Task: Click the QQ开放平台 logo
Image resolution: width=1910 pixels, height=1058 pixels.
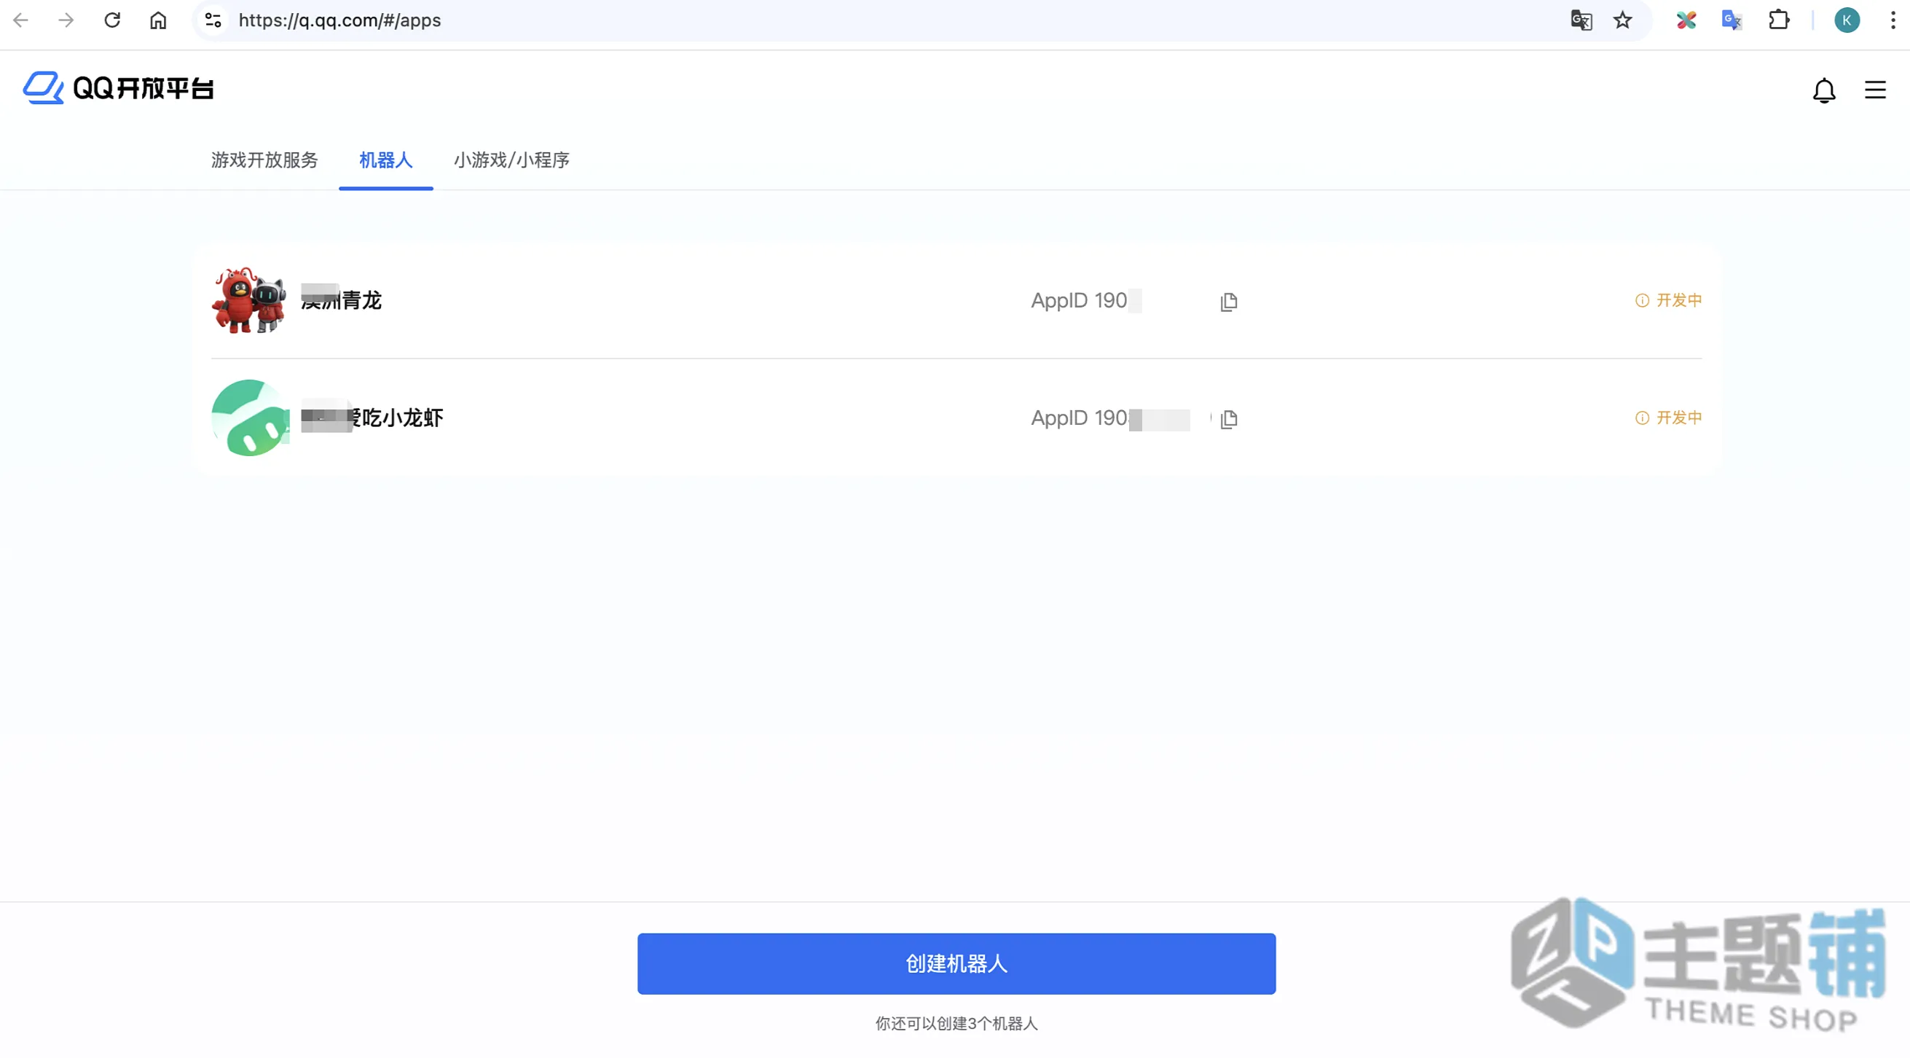Action: [x=119, y=88]
